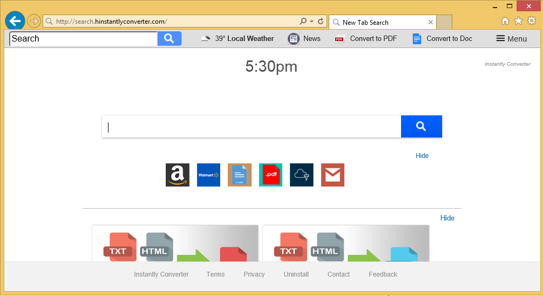Select the New Tab Search tab
Image resolution: width=543 pixels, height=296 pixels.
[x=378, y=23]
